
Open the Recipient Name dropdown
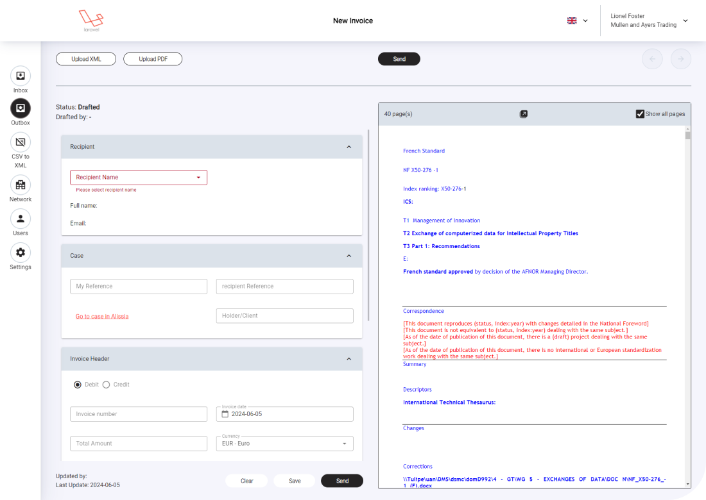pyautogui.click(x=139, y=178)
